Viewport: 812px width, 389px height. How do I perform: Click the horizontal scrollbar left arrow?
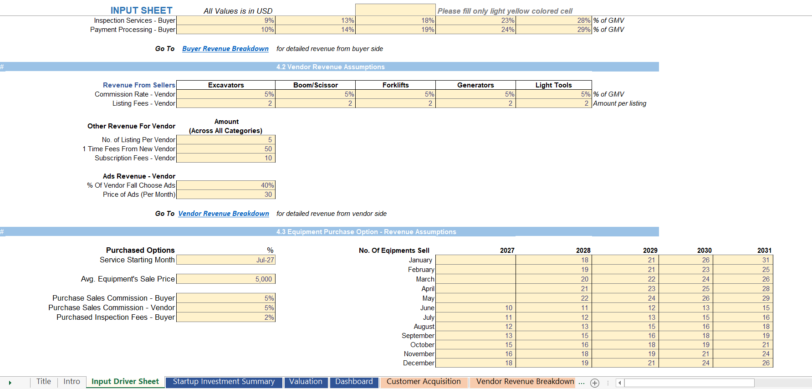(x=620, y=383)
